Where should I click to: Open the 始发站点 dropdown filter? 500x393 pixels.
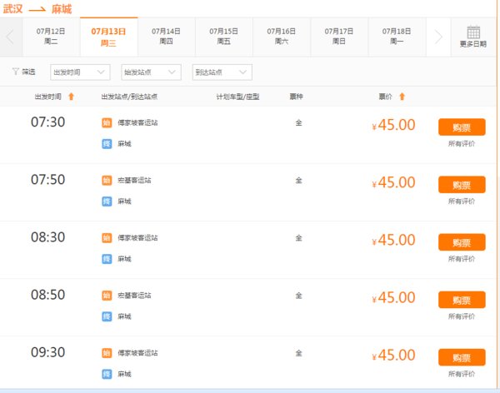click(x=151, y=72)
